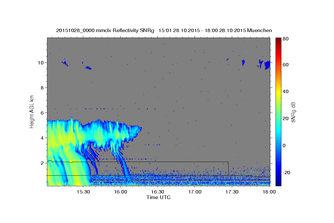334x223 pixels.
Task: Click the '17:30' time tick label
Action: [x=232, y=192]
